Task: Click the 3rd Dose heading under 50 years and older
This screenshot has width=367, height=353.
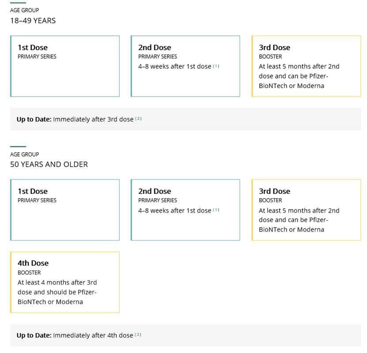Action: click(x=275, y=192)
